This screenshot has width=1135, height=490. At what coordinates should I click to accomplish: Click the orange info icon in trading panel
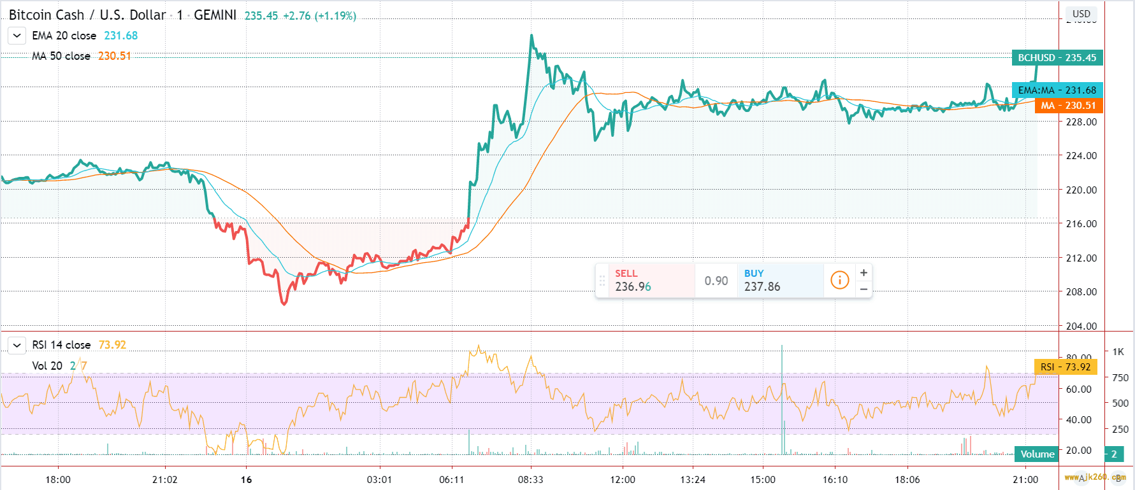click(x=839, y=280)
